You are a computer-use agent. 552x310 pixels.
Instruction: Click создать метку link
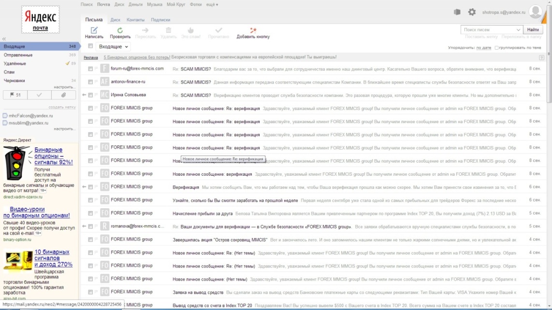tap(62, 107)
